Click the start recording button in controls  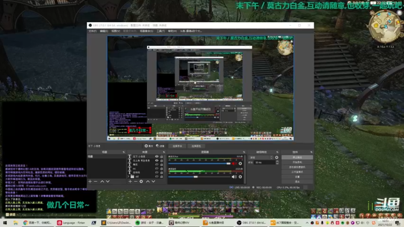coord(297,162)
